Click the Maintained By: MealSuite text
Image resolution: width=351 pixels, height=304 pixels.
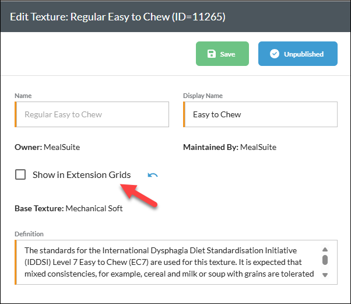point(230,147)
